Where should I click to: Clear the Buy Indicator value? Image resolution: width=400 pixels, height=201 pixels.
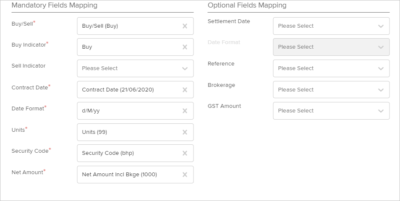coord(185,47)
